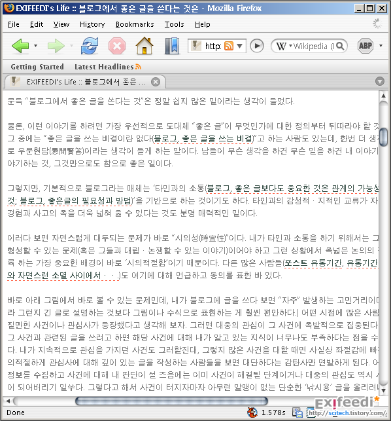Open link '와 자연스런 소멸 사이에서'
The image size is (391, 421).
click(x=63, y=276)
